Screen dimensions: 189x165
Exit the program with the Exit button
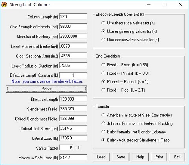coord(177,157)
